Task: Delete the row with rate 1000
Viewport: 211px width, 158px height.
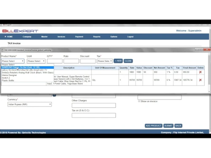Action: pos(200,72)
